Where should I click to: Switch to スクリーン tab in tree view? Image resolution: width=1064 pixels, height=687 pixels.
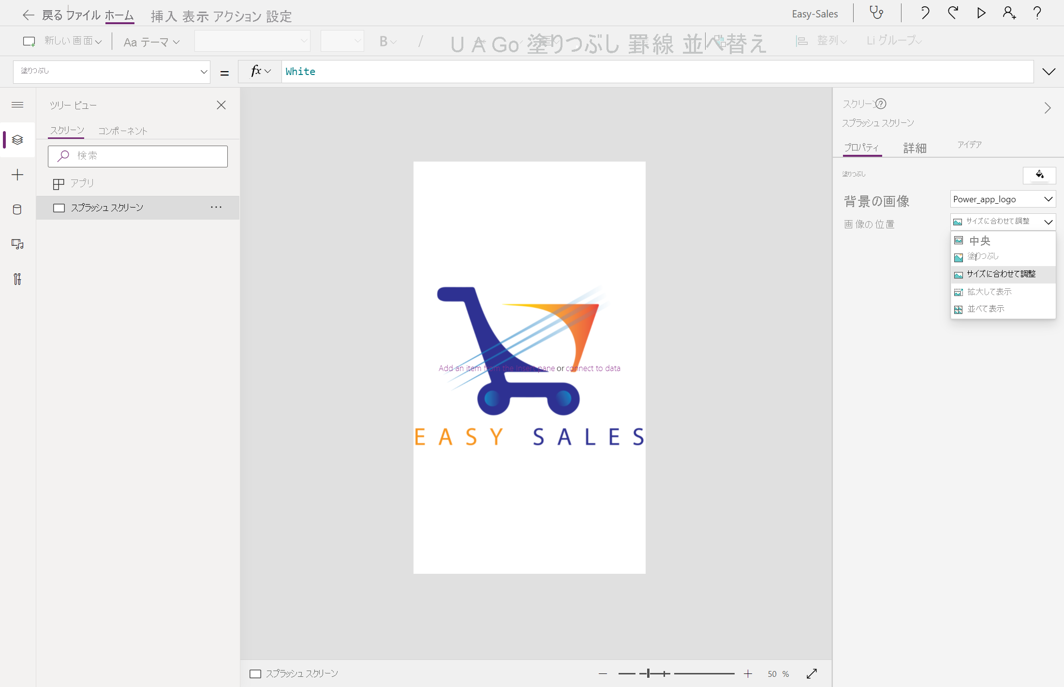click(x=67, y=130)
